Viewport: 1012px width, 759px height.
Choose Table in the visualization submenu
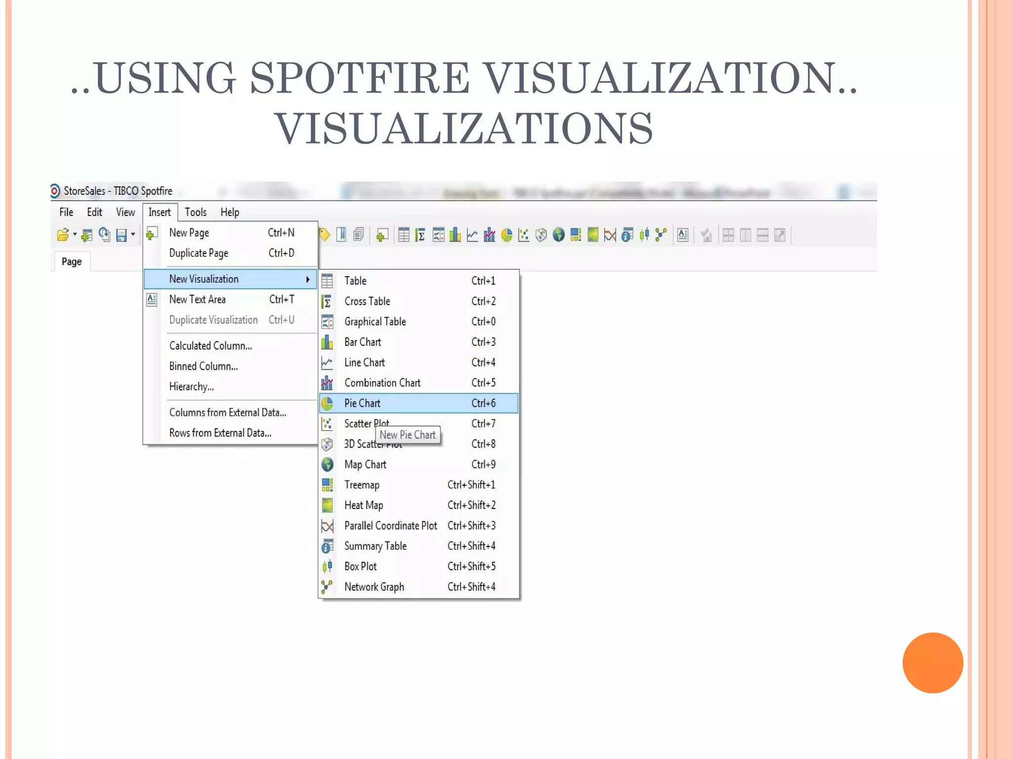[419, 281]
